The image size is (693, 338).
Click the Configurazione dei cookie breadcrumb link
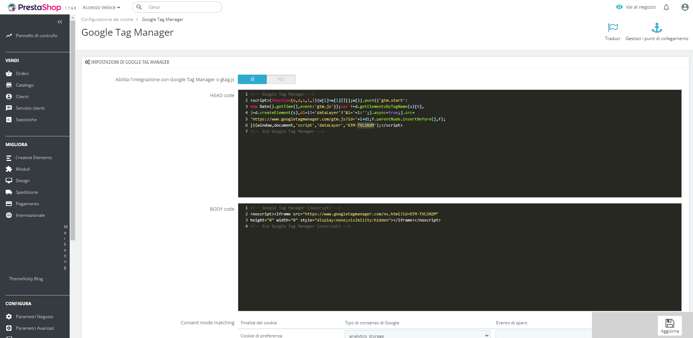[x=107, y=19]
